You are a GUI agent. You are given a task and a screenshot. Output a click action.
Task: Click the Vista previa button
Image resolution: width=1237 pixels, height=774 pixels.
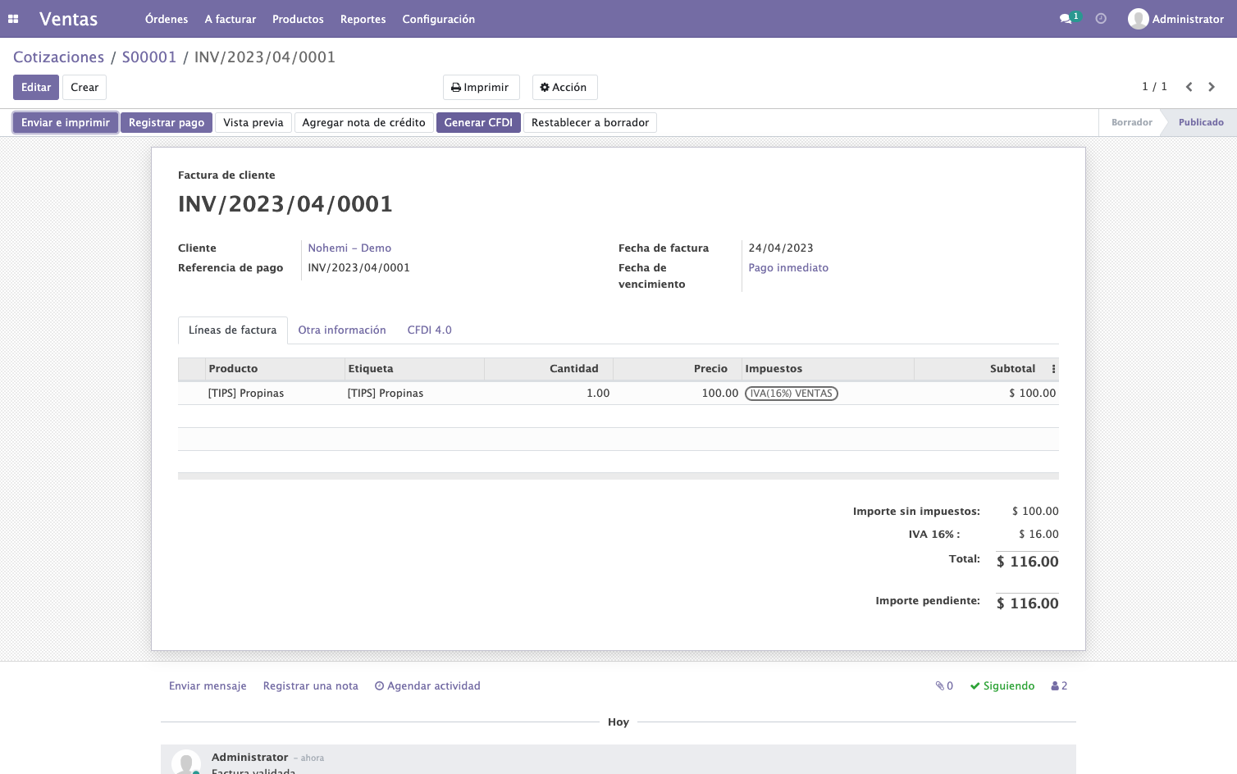click(253, 123)
